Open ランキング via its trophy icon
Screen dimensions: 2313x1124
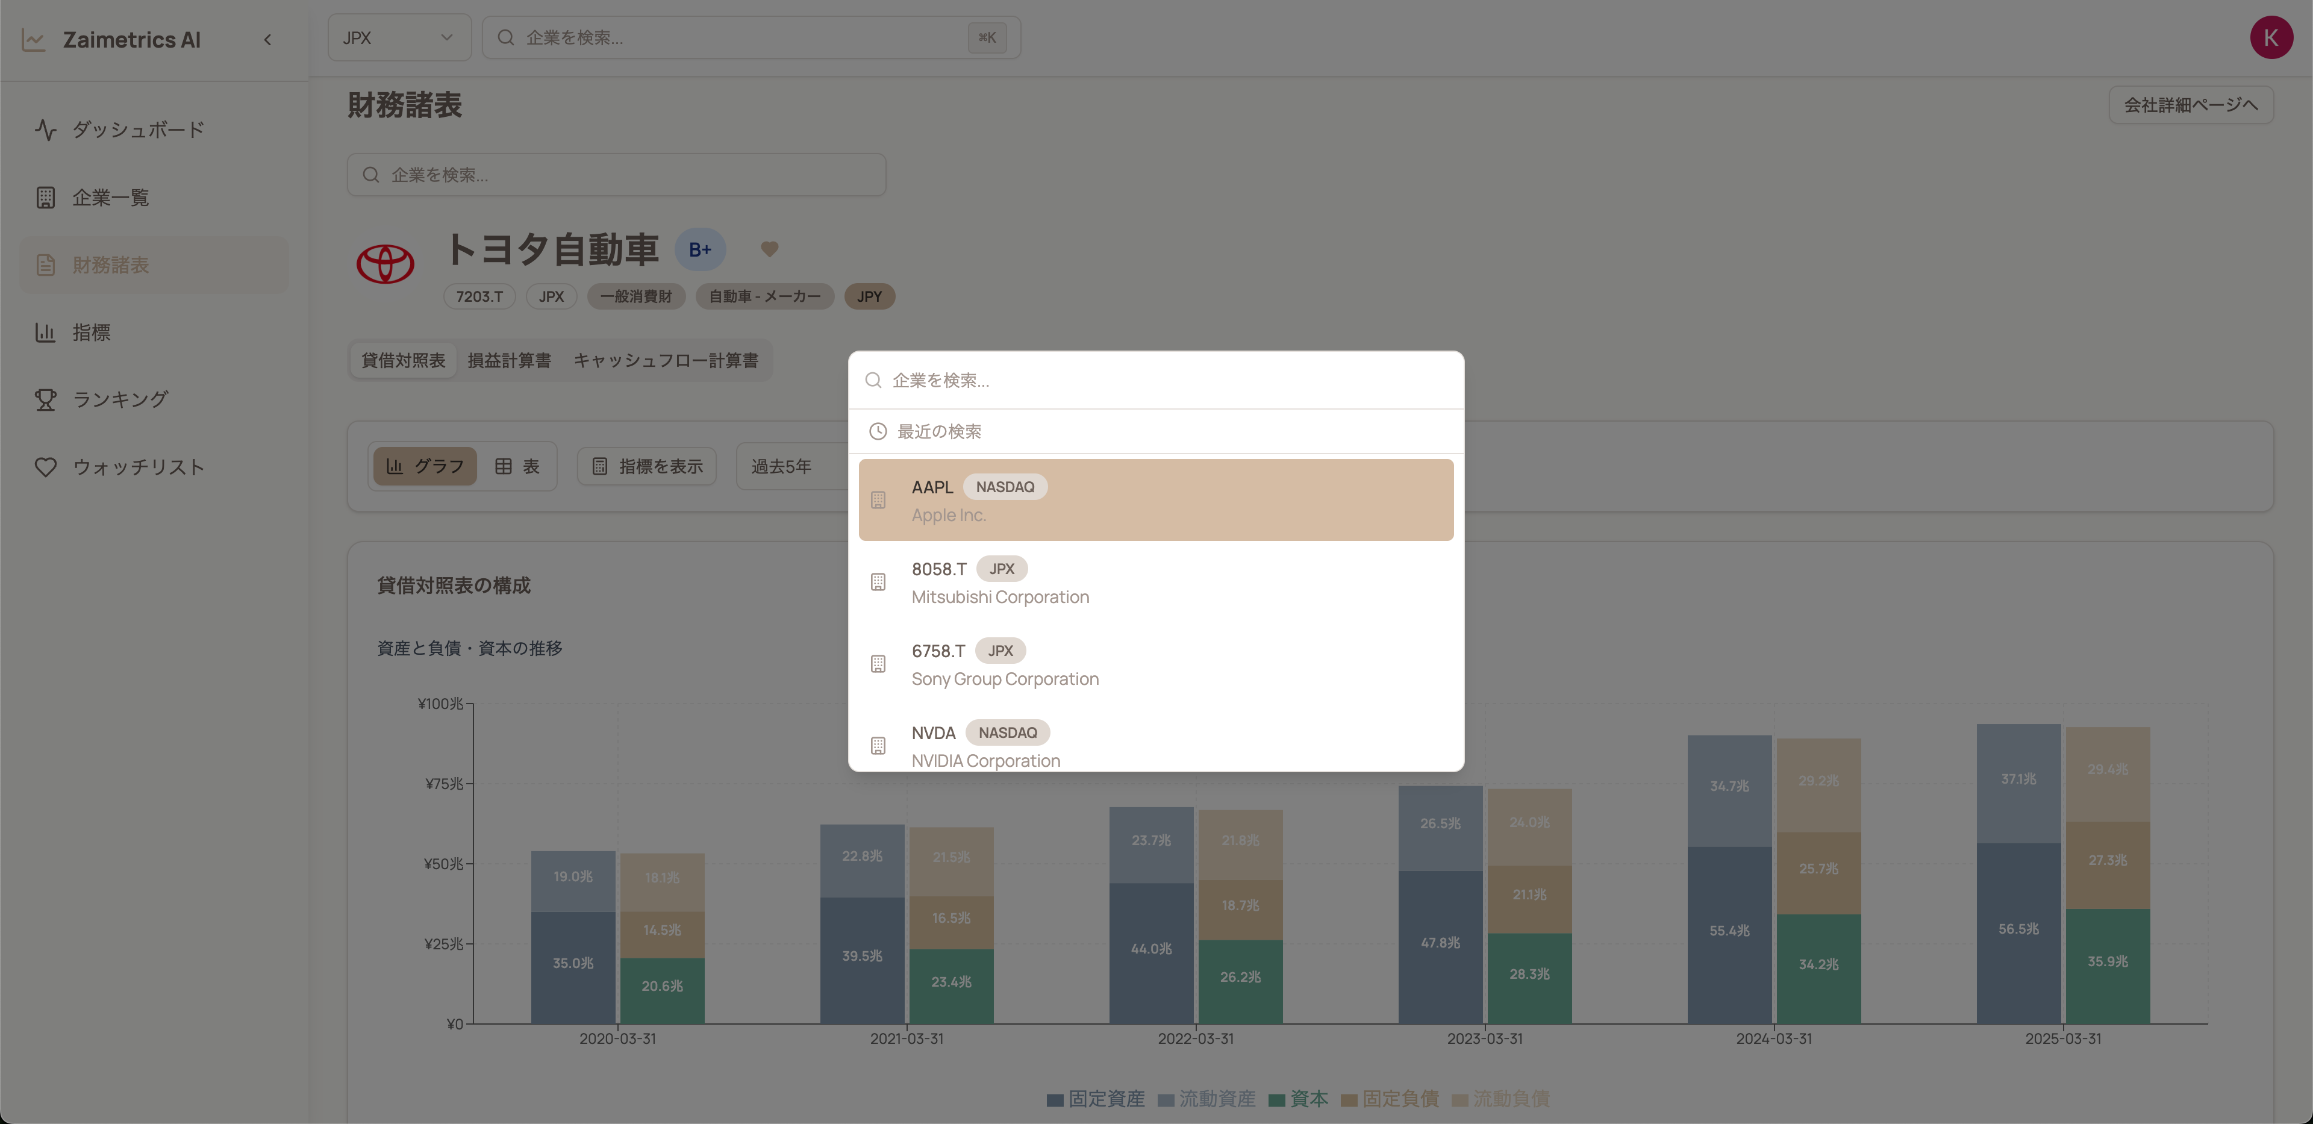46,399
